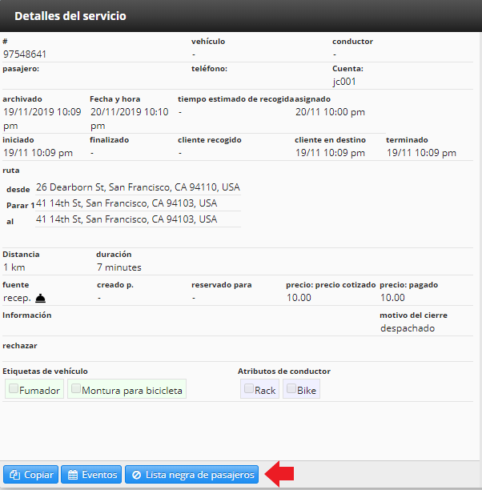Screen dimensions: 482x490
Task: Select the closing reason despachado
Action: [408, 328]
